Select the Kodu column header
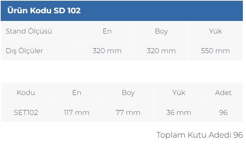 [26, 93]
